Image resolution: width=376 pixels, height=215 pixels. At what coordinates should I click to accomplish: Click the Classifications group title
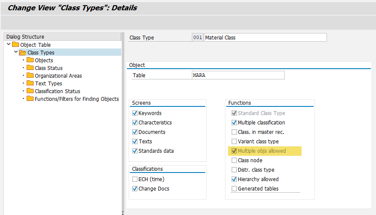(147, 169)
